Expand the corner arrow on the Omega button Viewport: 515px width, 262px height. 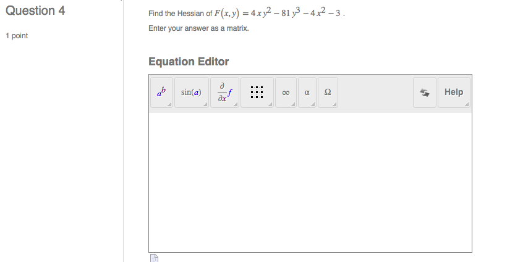pos(334,105)
